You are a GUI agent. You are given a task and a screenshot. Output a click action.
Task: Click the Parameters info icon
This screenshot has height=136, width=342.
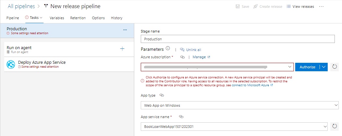click(x=168, y=49)
